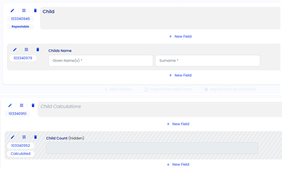
Task: Delete the Child Count field trash icon
Action: click(x=35, y=137)
